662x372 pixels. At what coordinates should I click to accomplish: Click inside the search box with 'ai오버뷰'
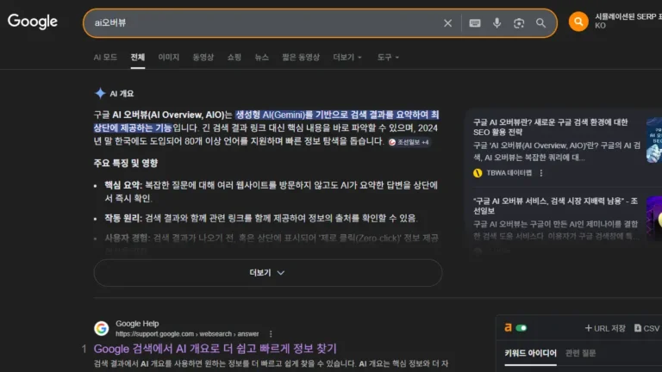point(262,23)
